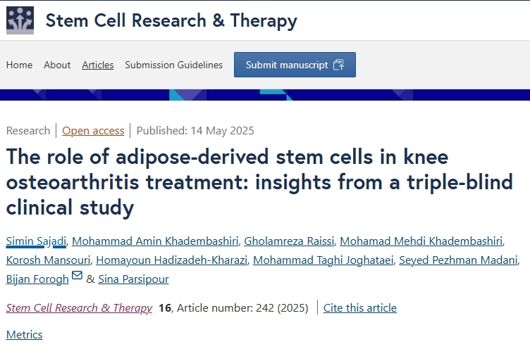View author Homayoun Hadizadeh-Kharazi
This screenshot has width=530, height=356.
171,260
